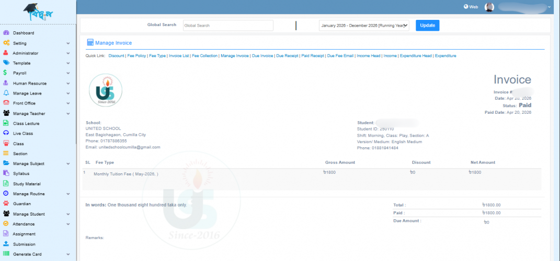
Task: Expand the Template menu chevron
Action: (68, 64)
